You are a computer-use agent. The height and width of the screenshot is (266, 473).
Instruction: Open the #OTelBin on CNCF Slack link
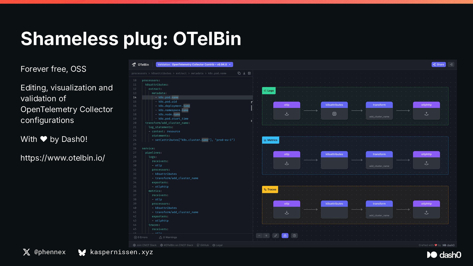176,245
